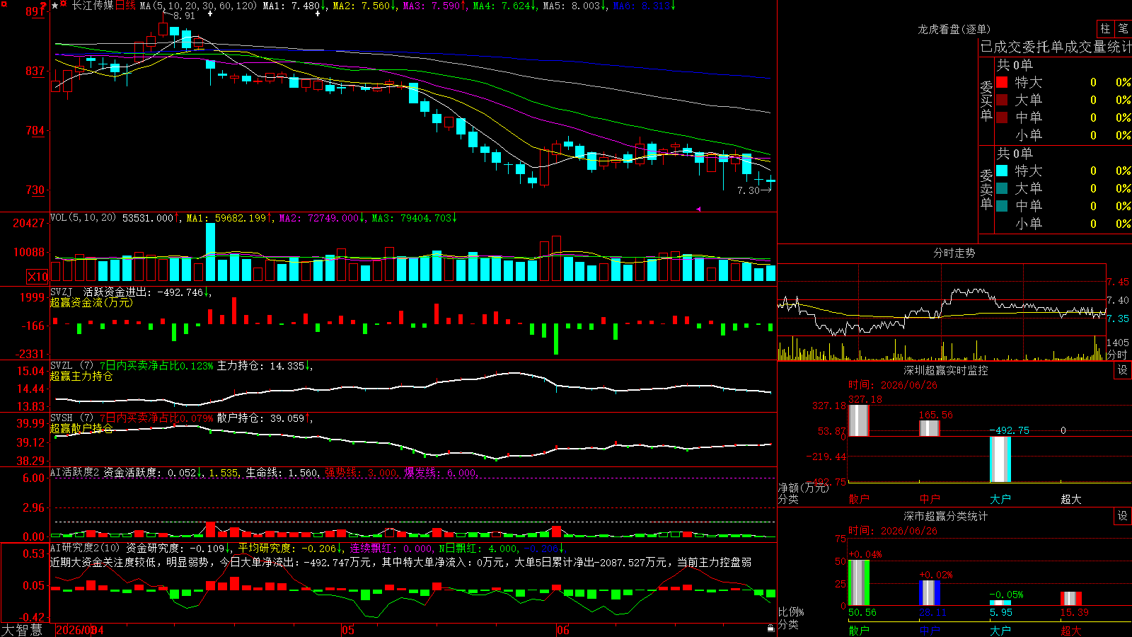Open 设 settings for 深市超赢分类统计
This screenshot has width=1132, height=637.
coord(1122,516)
